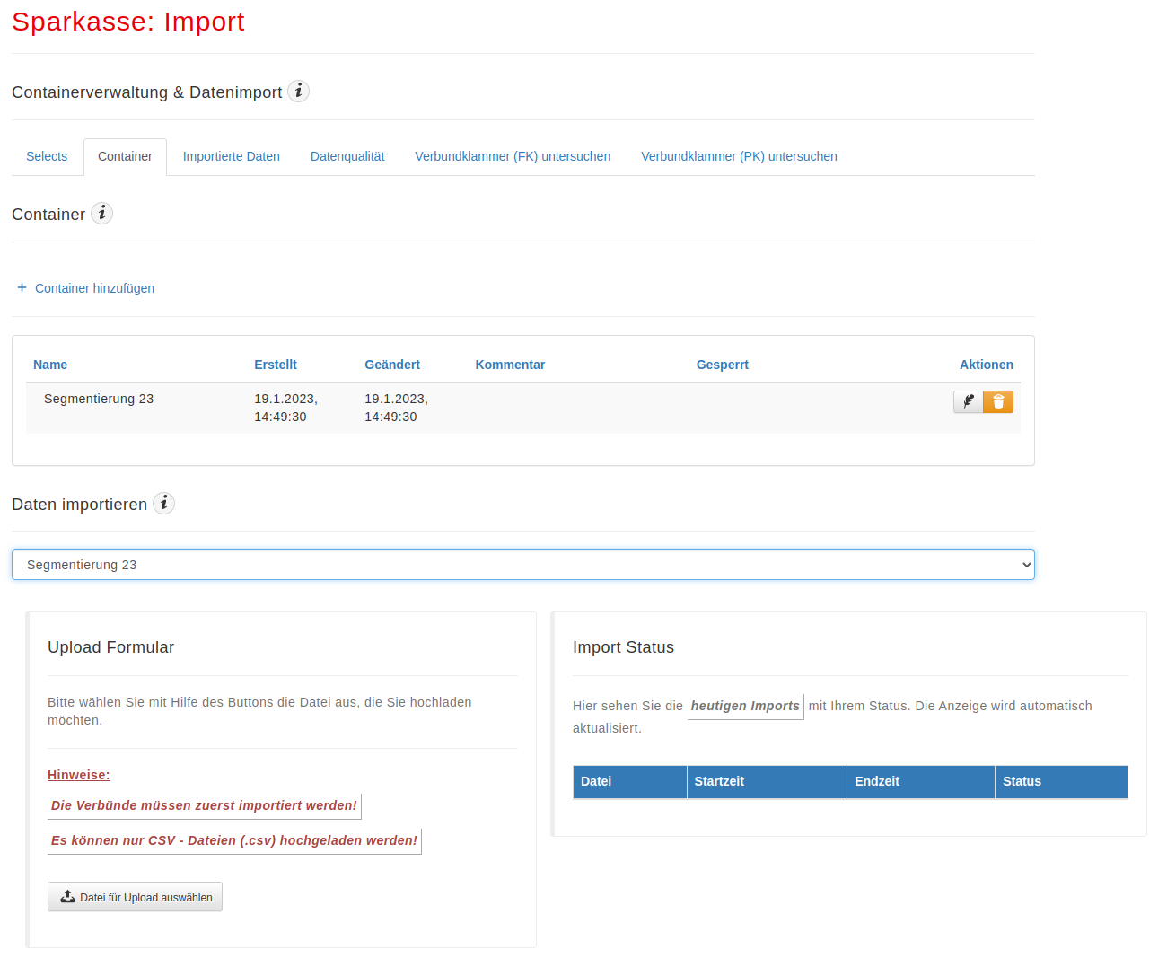
Task: Sort table by Name column
Action: pyautogui.click(x=50, y=365)
